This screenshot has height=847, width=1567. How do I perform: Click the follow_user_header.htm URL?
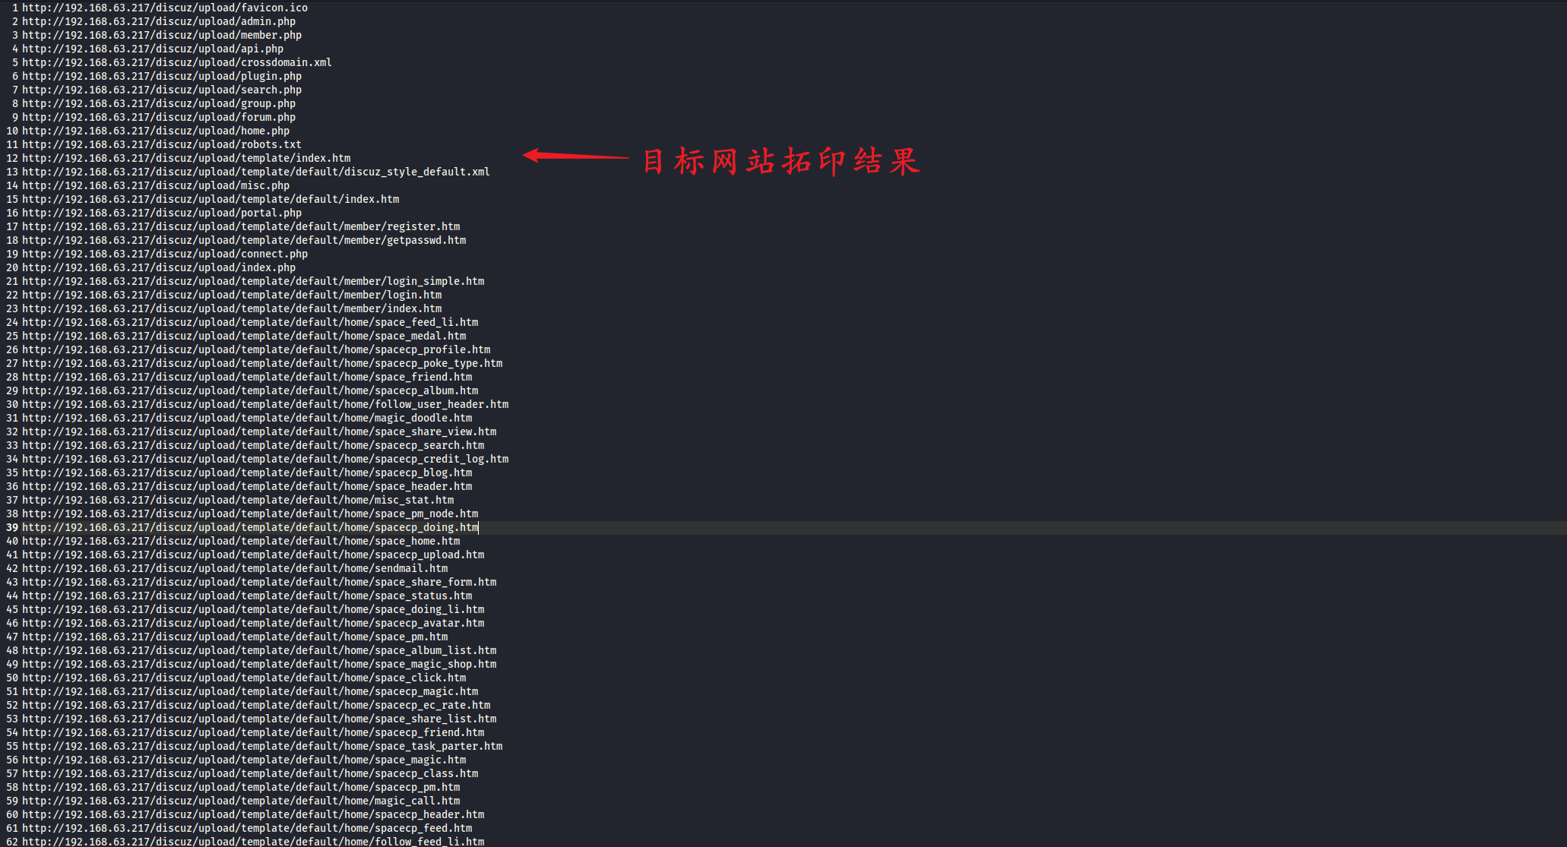coord(265,404)
